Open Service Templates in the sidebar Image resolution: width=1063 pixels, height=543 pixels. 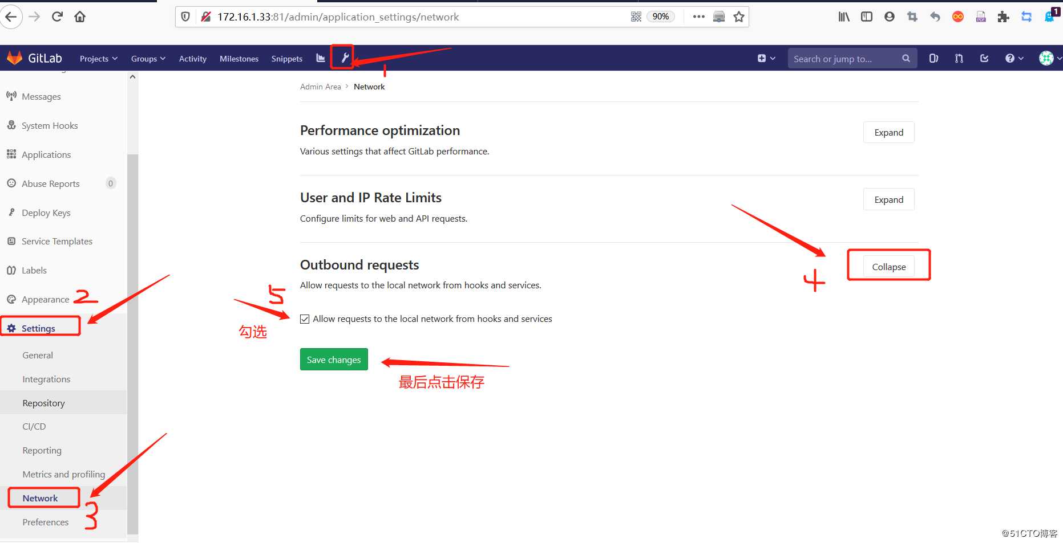coord(57,241)
